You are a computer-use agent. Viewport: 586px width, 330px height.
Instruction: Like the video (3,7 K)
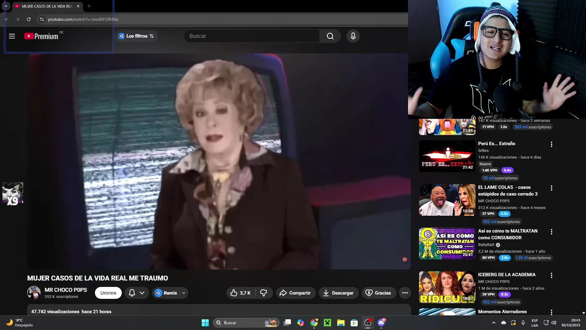(x=241, y=293)
